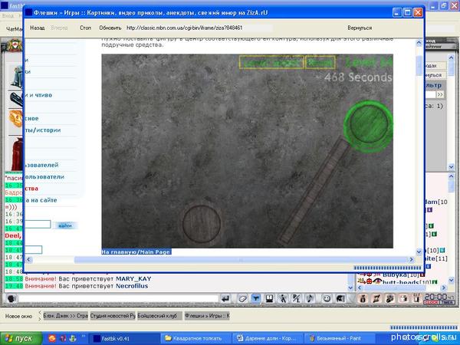The height and width of the screenshot is (345, 460).
Task: Click Обновить to reload the page
Action: [110, 28]
